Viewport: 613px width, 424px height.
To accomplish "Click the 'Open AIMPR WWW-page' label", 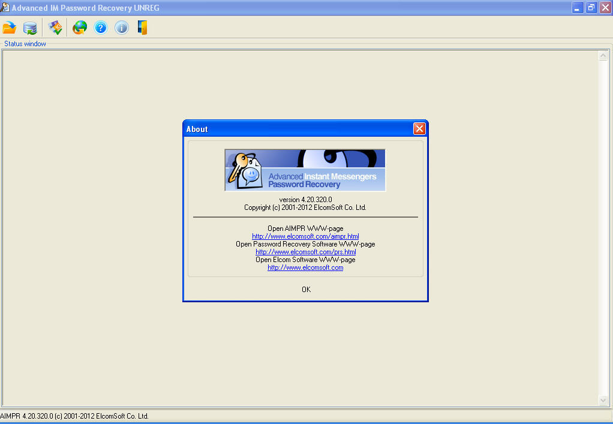I will pyautogui.click(x=305, y=228).
